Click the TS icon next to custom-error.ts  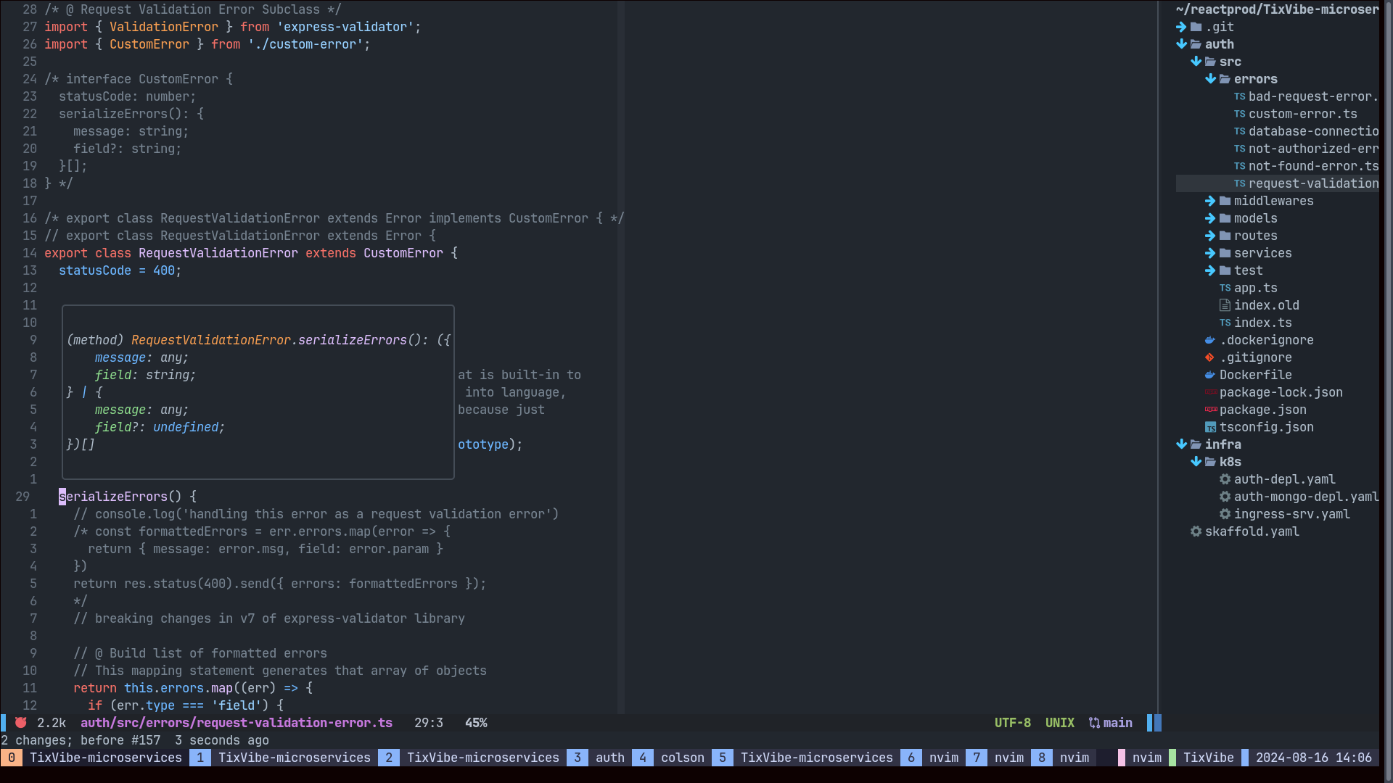pyautogui.click(x=1239, y=114)
